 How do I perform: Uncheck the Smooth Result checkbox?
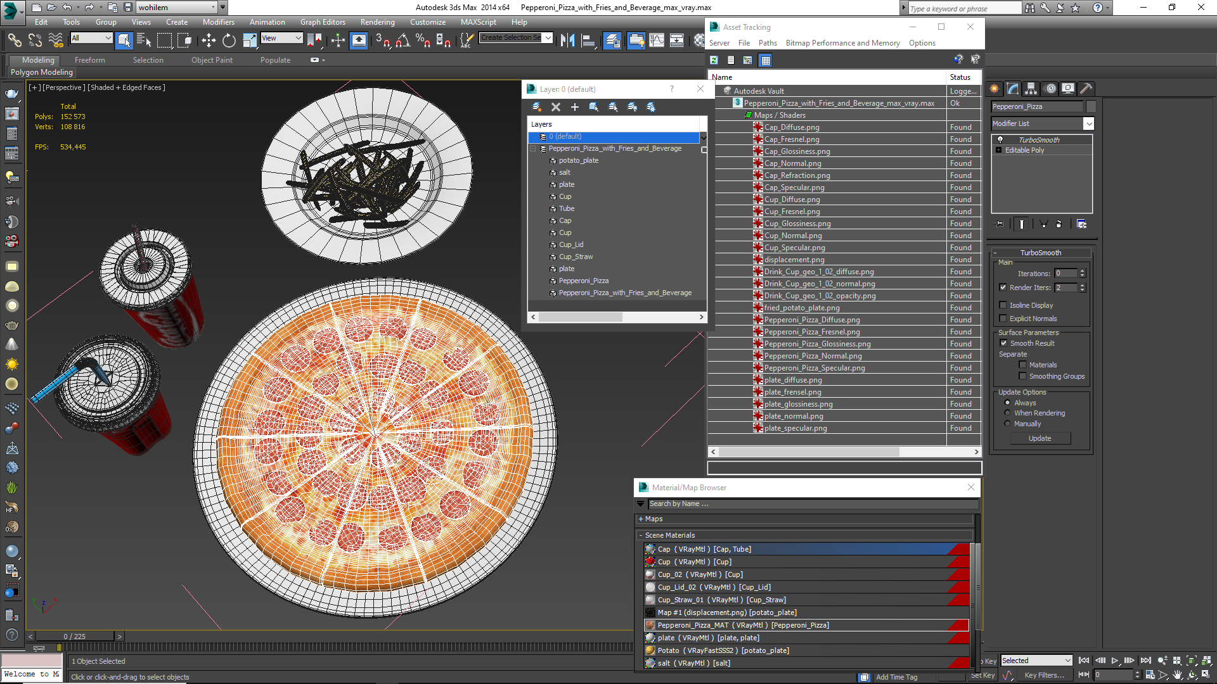coord(1003,343)
